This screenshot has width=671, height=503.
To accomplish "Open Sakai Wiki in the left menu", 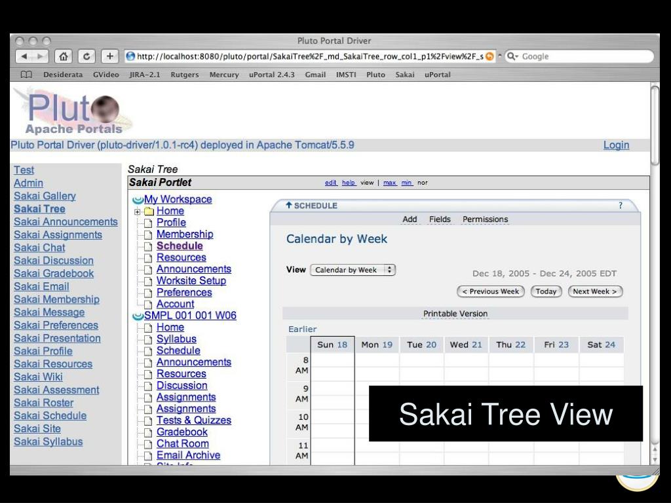I will (x=38, y=377).
